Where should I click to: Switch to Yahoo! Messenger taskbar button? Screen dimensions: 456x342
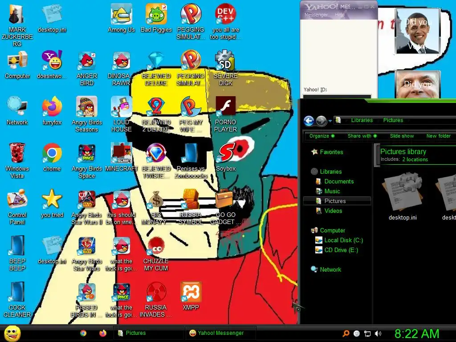click(220, 333)
